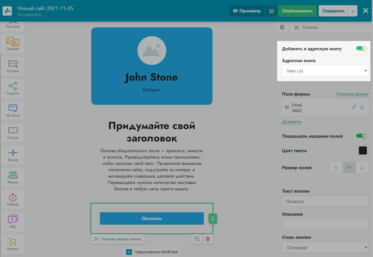
Task: Click the Опубликовать button
Action: (297, 11)
